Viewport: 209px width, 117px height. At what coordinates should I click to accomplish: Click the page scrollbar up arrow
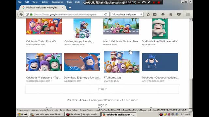pos(191,20)
